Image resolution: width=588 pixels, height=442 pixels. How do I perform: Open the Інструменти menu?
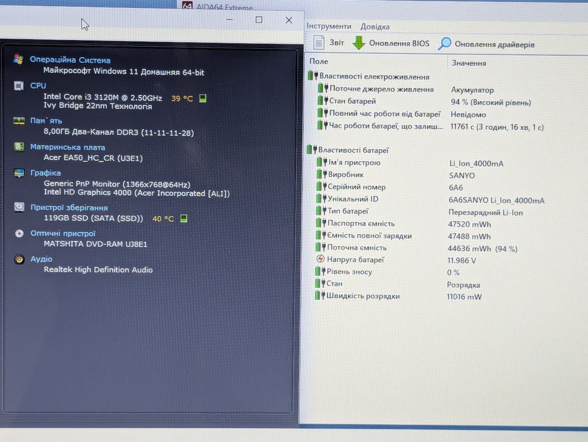click(x=329, y=26)
